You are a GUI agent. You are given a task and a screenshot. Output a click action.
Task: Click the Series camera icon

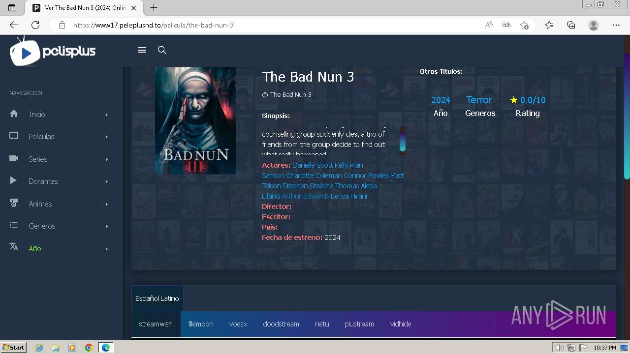tap(14, 158)
